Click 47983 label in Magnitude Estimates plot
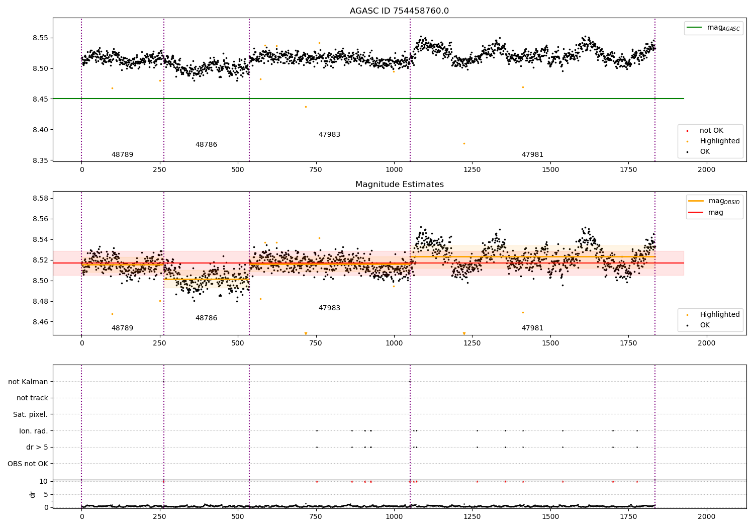The image size is (754, 528). 329,308
